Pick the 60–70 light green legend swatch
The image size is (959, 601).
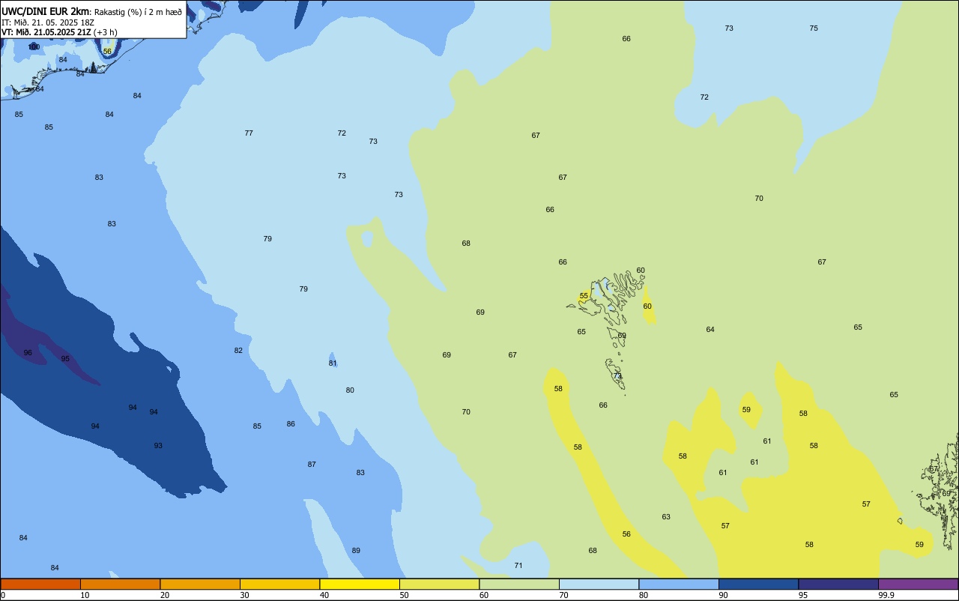point(519,584)
